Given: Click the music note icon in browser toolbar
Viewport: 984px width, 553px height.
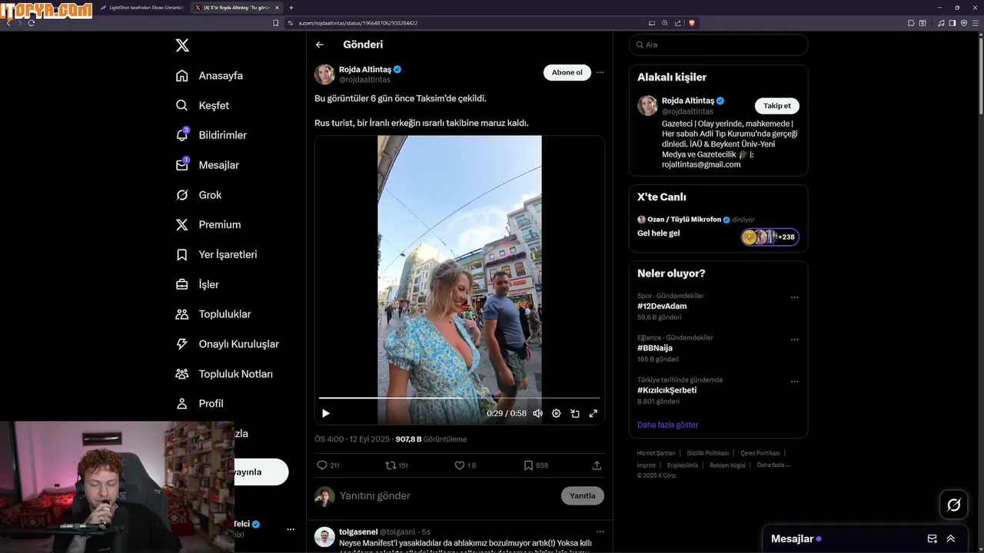Looking at the screenshot, I should [x=942, y=23].
